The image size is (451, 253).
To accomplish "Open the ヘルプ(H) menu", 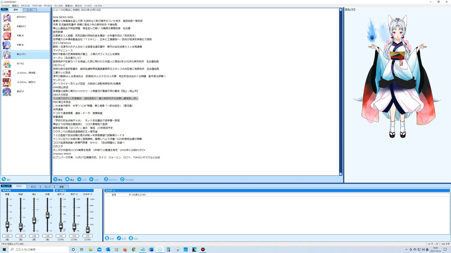I will click(98, 6).
